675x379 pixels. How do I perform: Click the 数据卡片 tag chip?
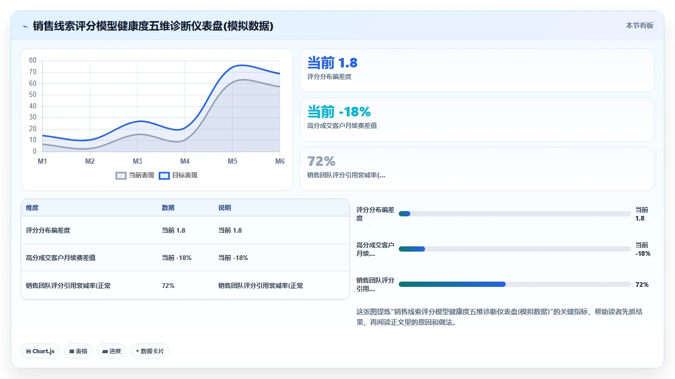pos(150,351)
